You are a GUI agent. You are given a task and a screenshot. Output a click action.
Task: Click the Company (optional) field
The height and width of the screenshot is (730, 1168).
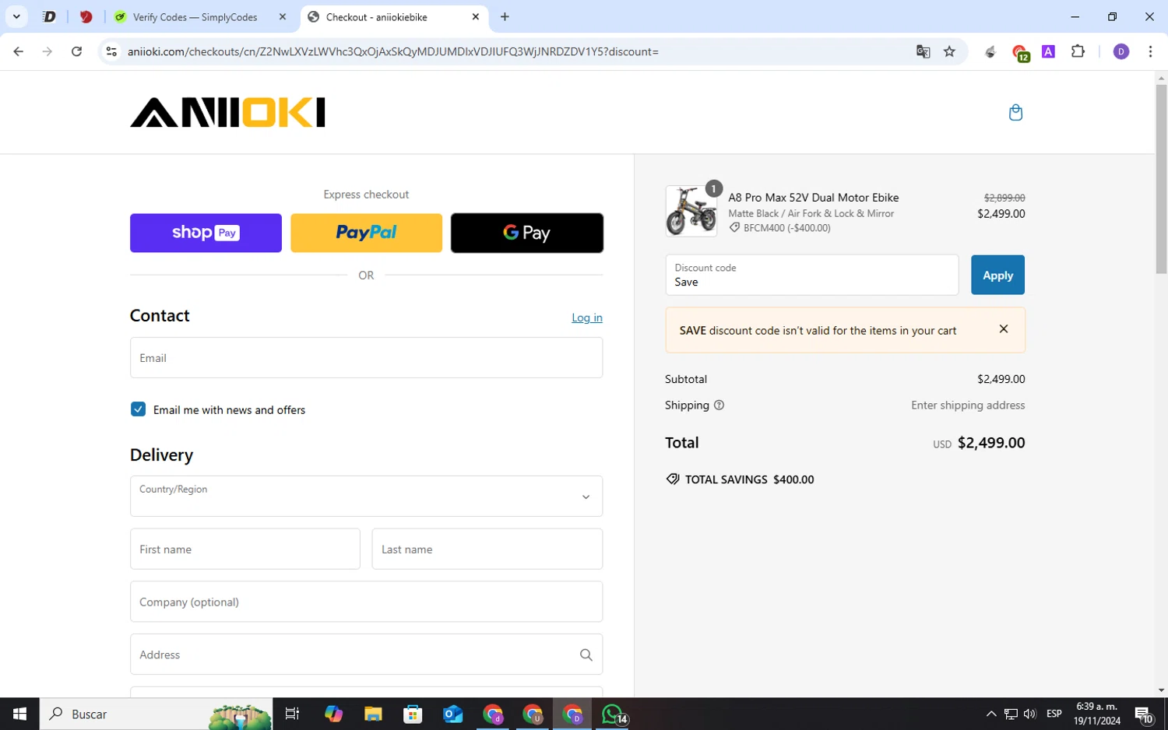(366, 602)
